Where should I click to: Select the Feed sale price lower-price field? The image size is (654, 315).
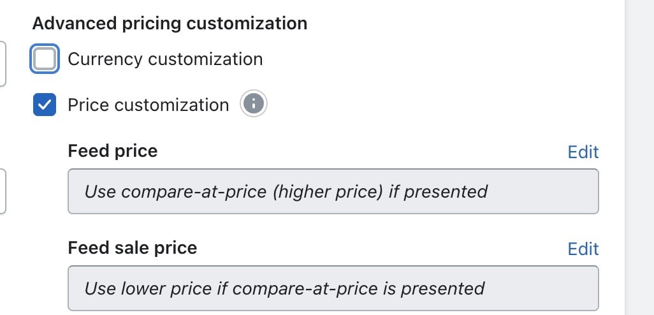333,288
